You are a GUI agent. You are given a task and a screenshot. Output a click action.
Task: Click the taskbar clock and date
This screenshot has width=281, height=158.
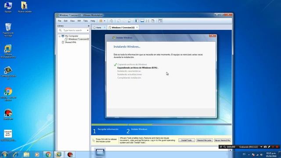click(271, 155)
